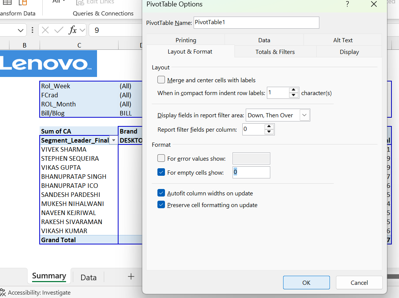
Task: Expand Segment_Leader_Final filter dropdown arrow
Action: (x=113, y=140)
